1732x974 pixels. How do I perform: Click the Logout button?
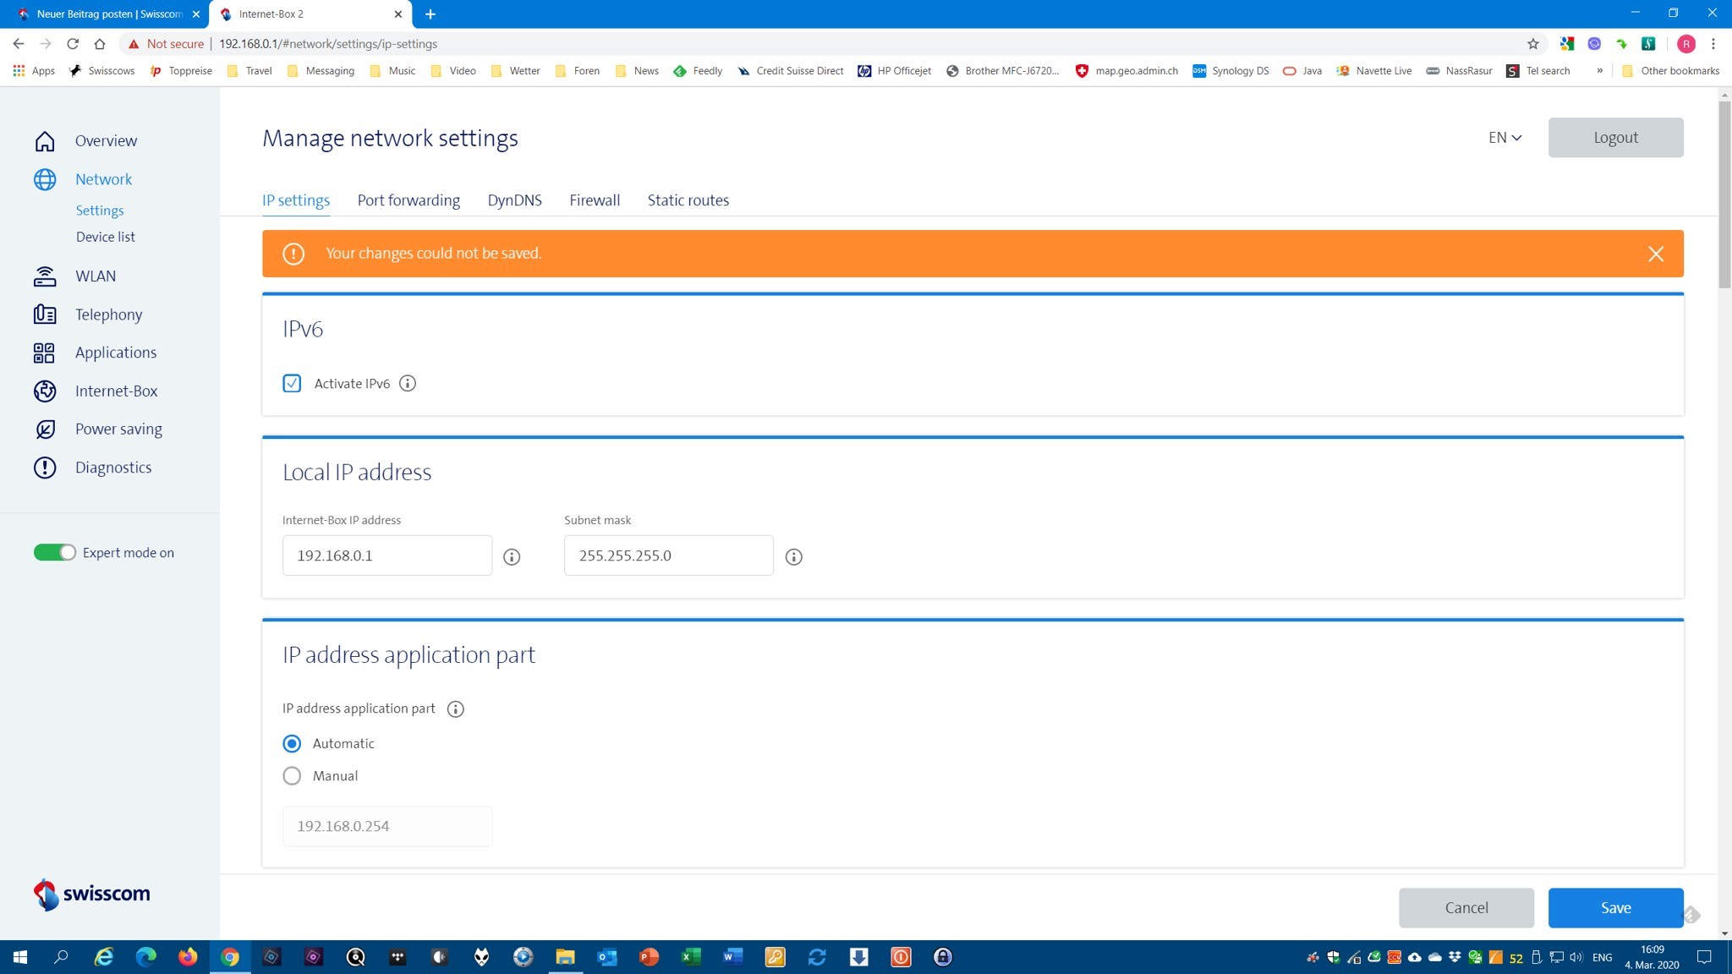pos(1615,138)
